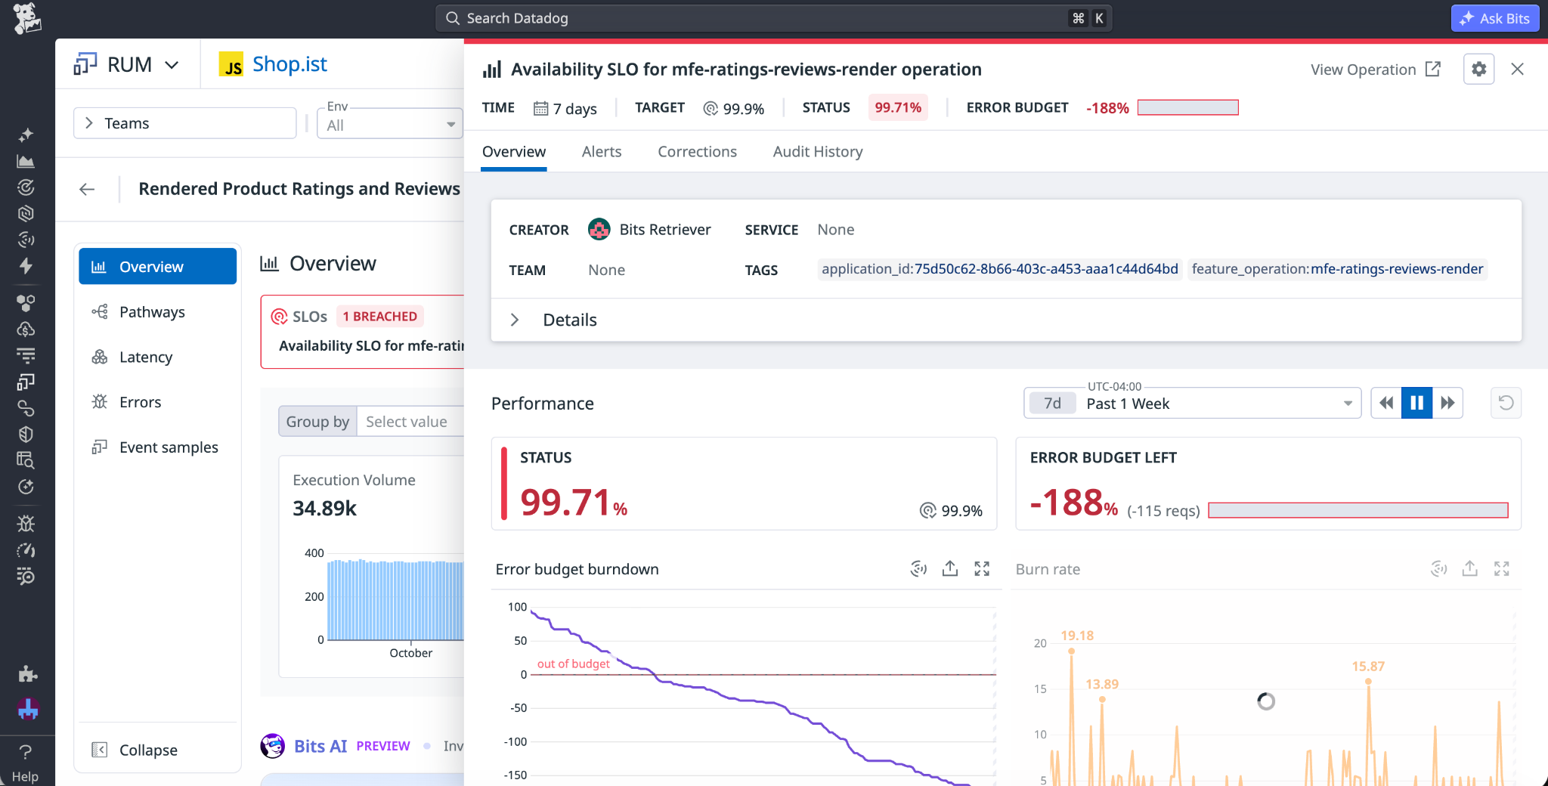Open Help in the left navigation
Screen dimensions: 1548x786
coord(25,763)
